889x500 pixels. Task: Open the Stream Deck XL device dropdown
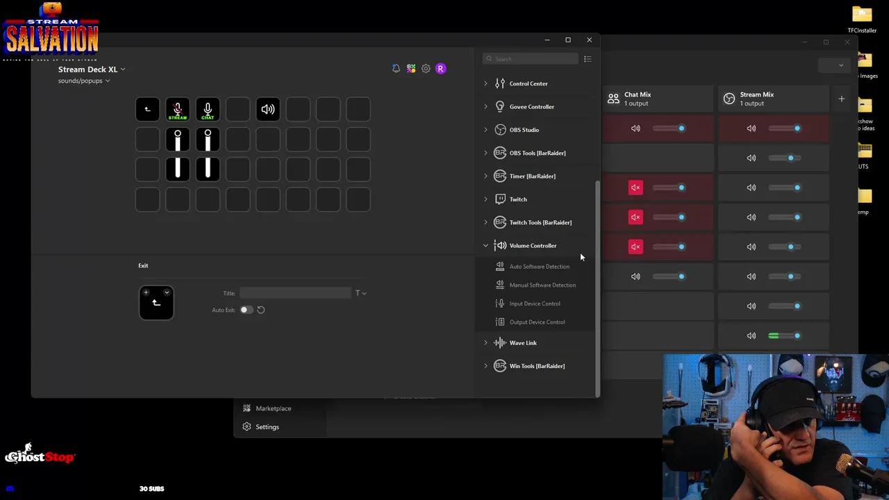[92, 69]
